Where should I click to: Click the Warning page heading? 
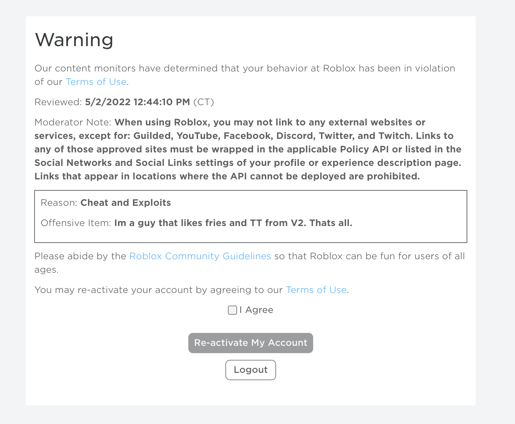(74, 40)
